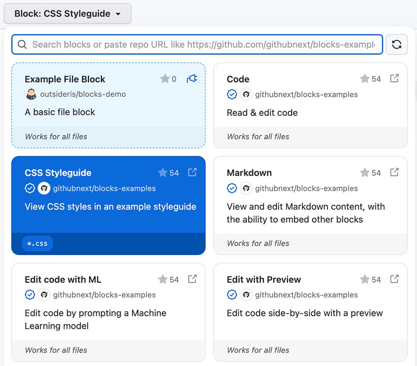Click the outsideris avatar icon
417x366 pixels.
click(31, 94)
